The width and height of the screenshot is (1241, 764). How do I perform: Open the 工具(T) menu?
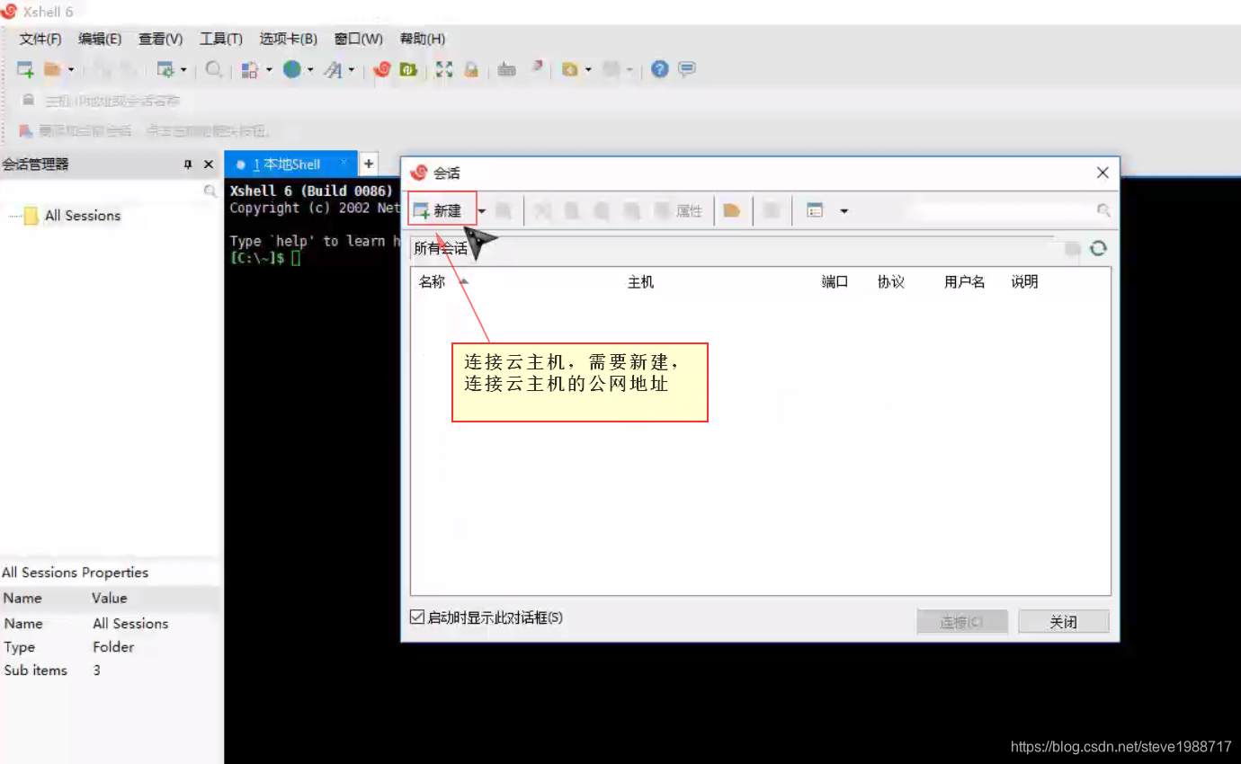(x=221, y=39)
